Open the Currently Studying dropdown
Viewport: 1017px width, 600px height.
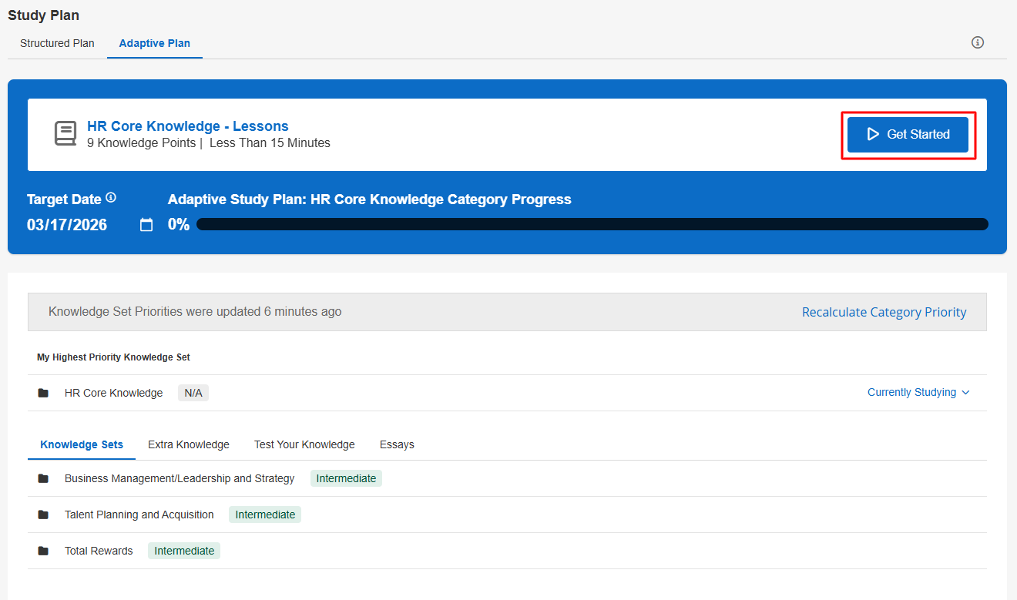click(x=918, y=393)
